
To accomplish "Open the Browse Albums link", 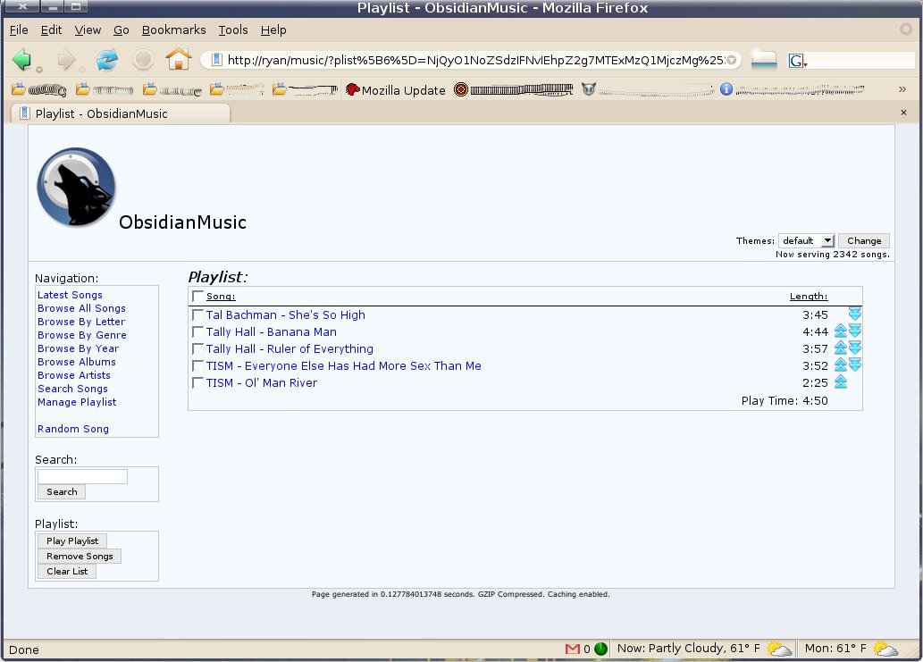I will [x=77, y=362].
